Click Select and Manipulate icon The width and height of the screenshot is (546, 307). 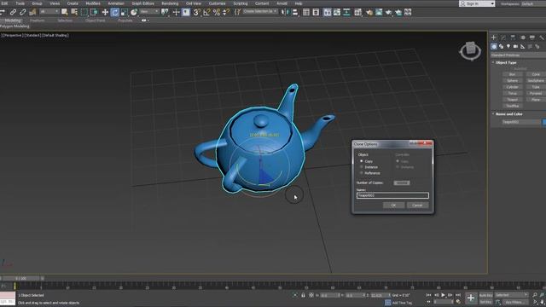176,12
